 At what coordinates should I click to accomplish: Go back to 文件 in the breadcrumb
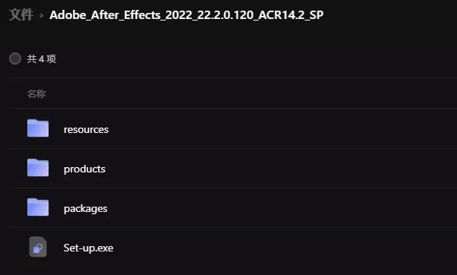click(x=21, y=14)
